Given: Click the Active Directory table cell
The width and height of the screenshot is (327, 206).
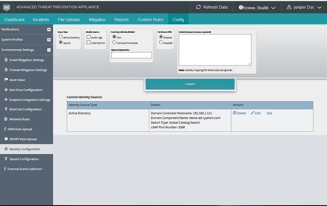Looking at the screenshot, I should point(108,120).
